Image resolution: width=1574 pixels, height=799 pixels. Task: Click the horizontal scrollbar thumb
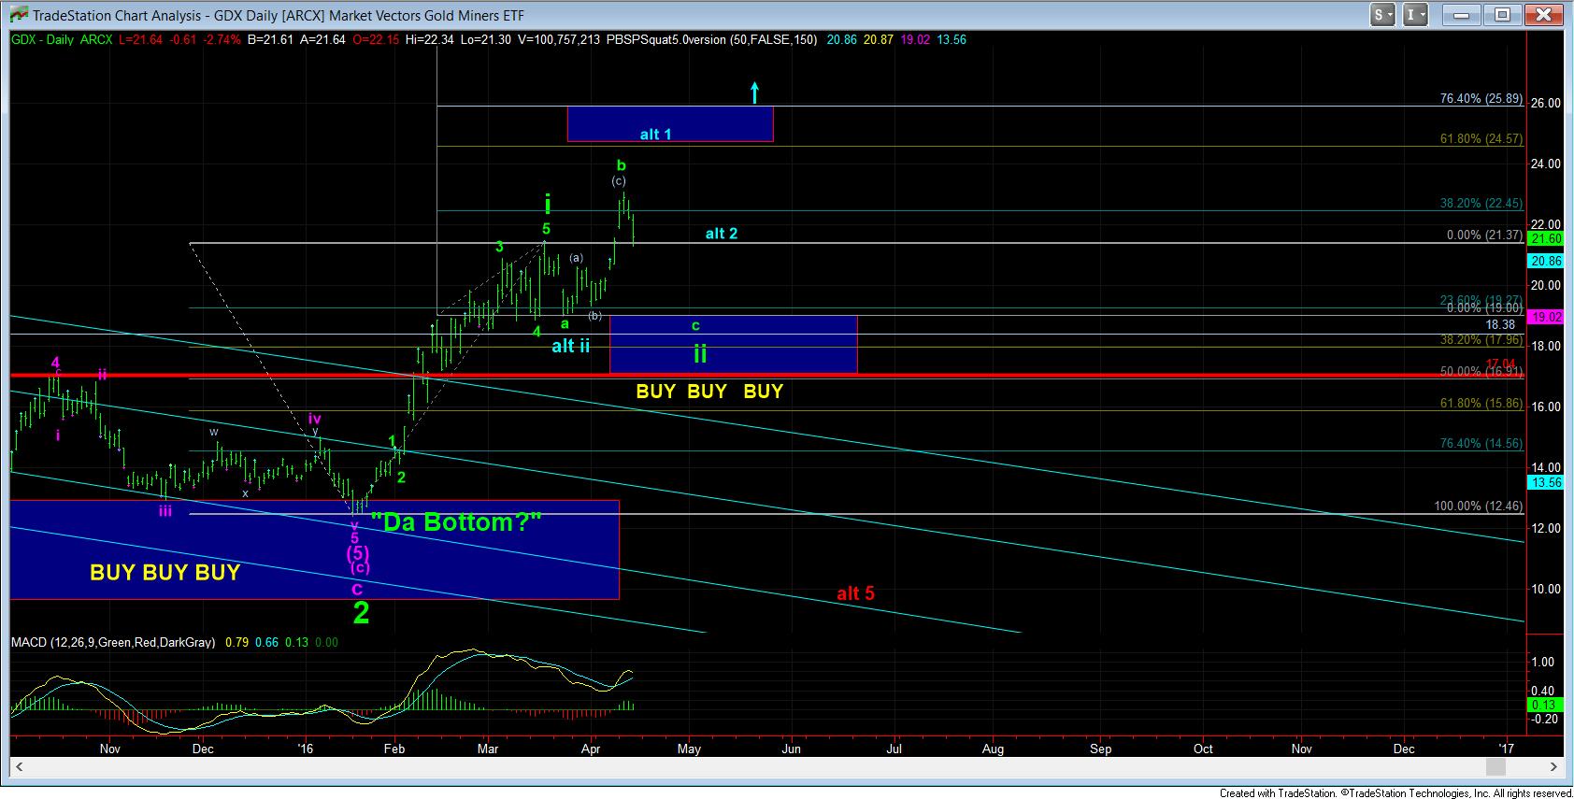1495,766
